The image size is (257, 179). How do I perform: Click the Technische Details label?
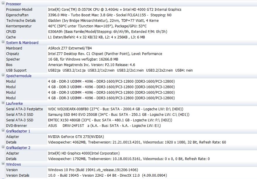21,21
